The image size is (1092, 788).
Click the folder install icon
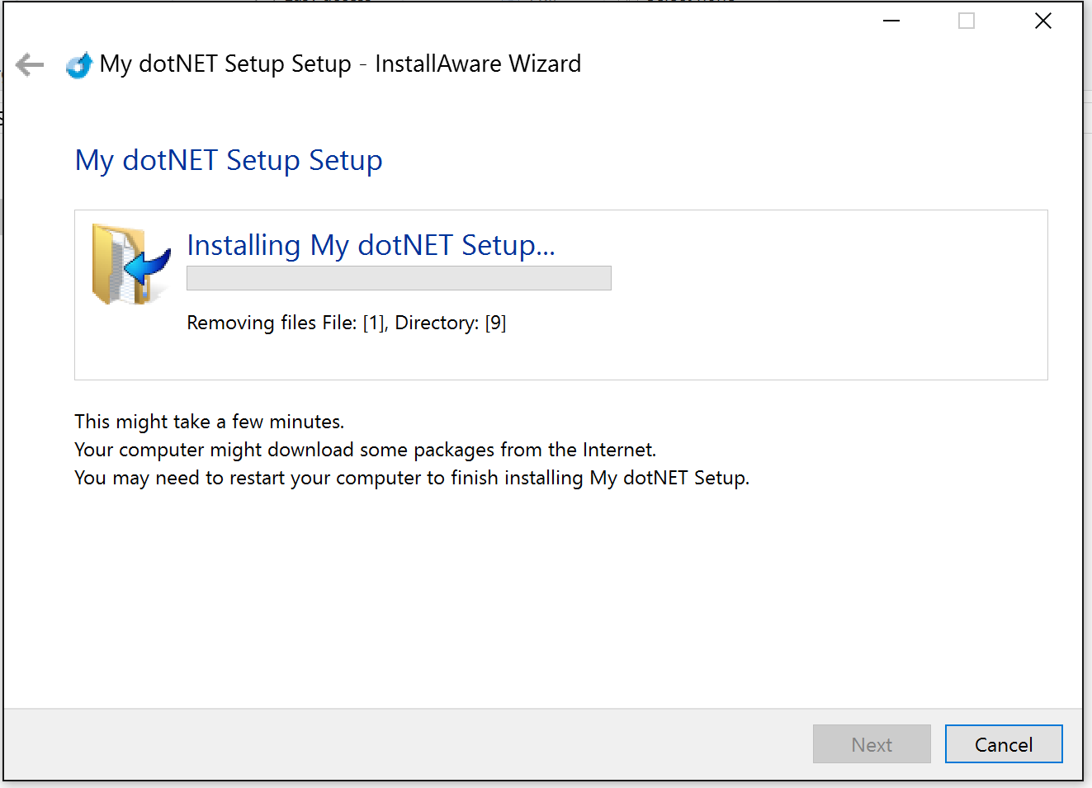tap(131, 264)
